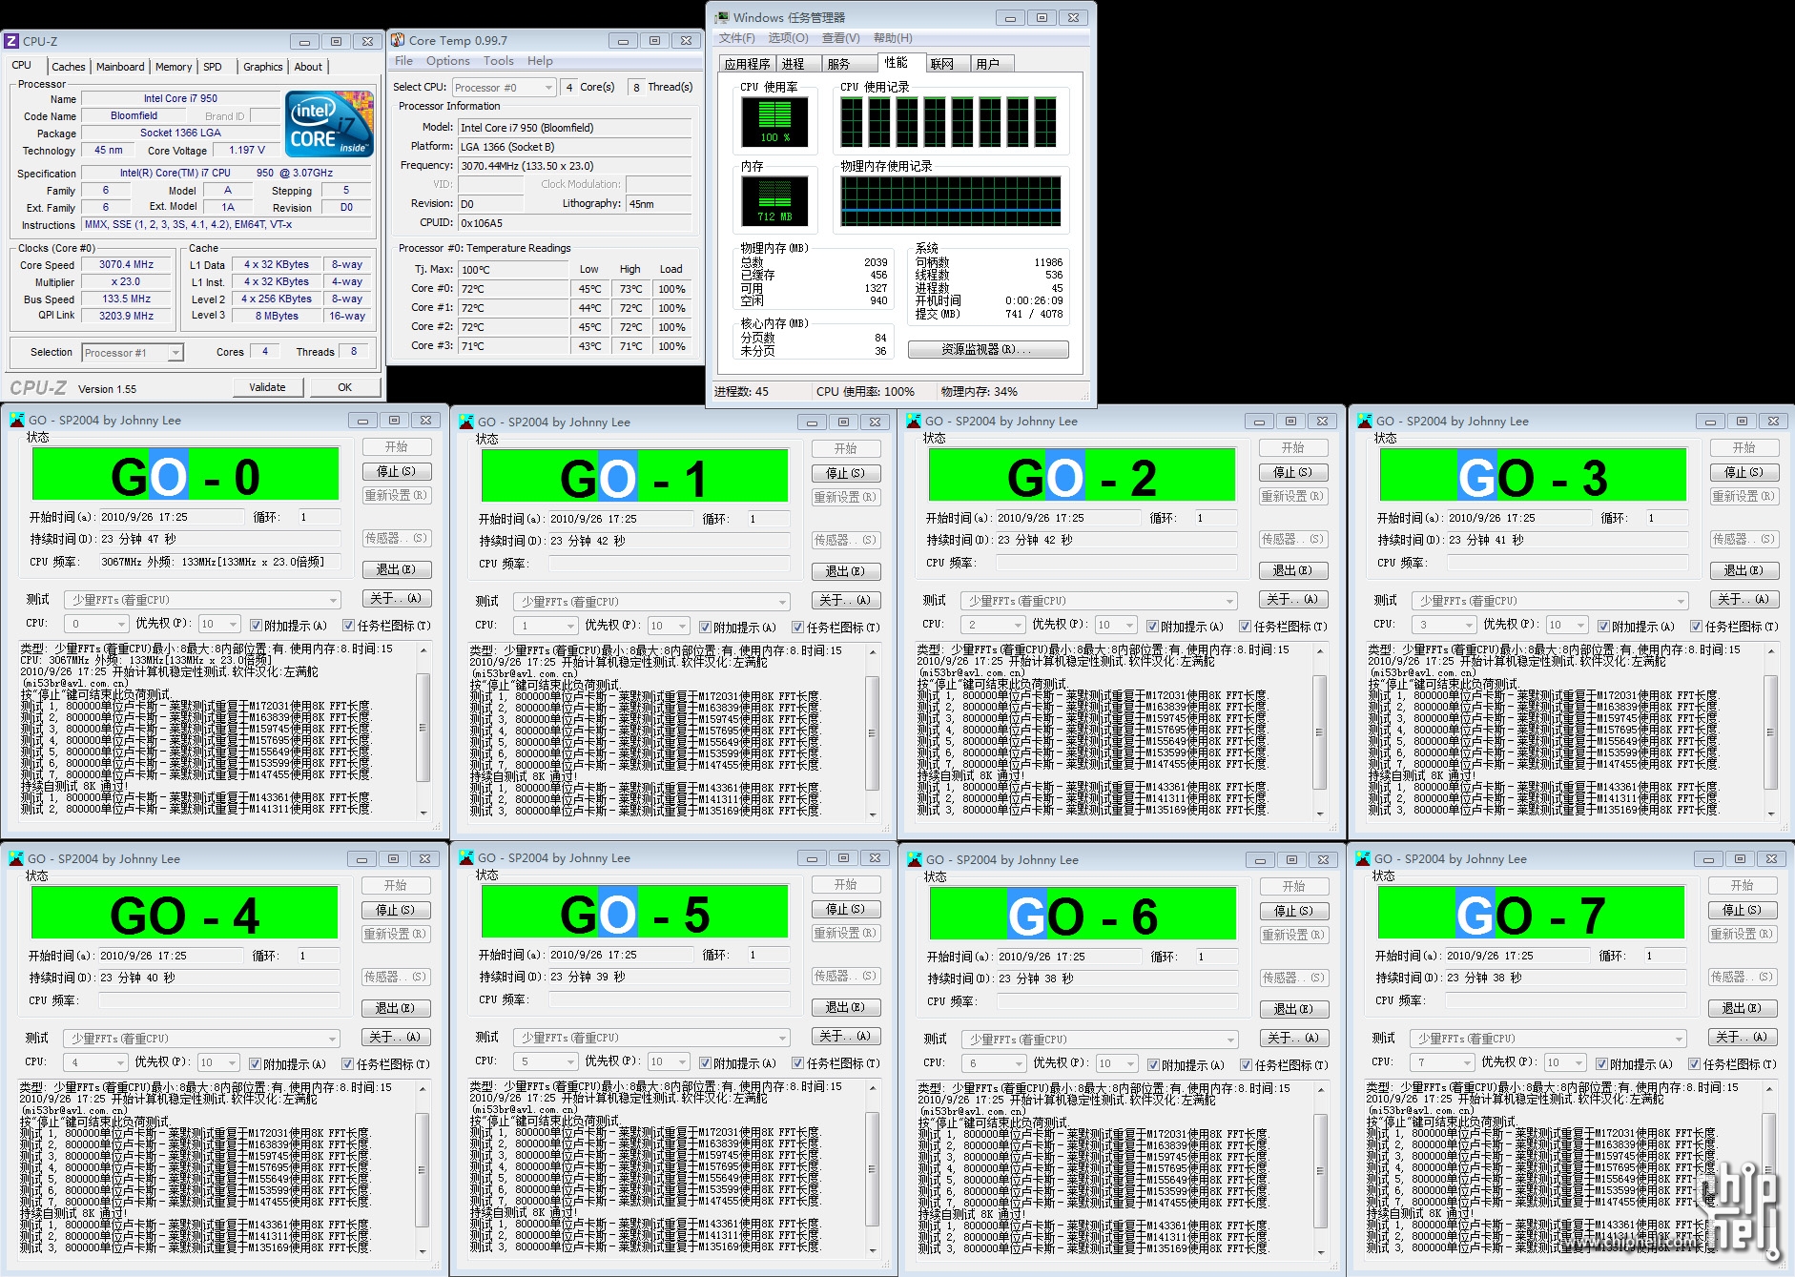The image size is (1795, 1277).
Task: Open the Tools menu in Core Temp
Action: click(499, 61)
